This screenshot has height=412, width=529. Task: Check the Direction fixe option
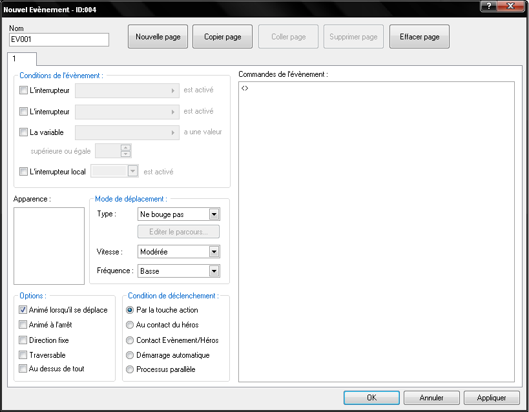23,340
